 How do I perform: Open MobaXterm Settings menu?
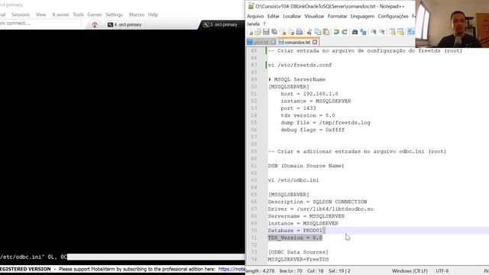tap(114, 15)
